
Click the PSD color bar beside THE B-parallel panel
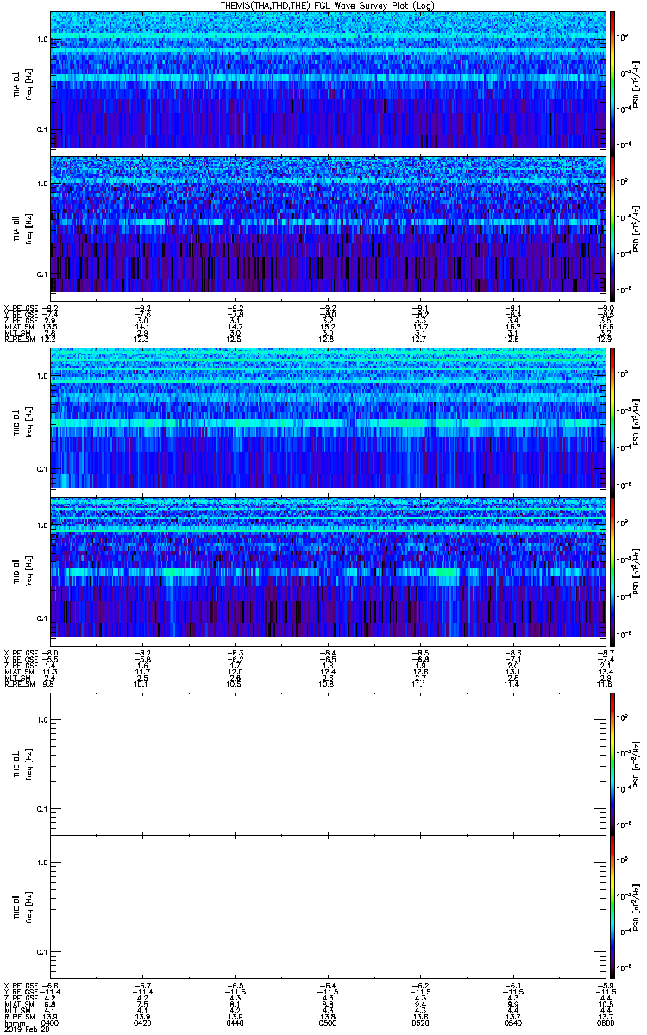tap(612, 906)
